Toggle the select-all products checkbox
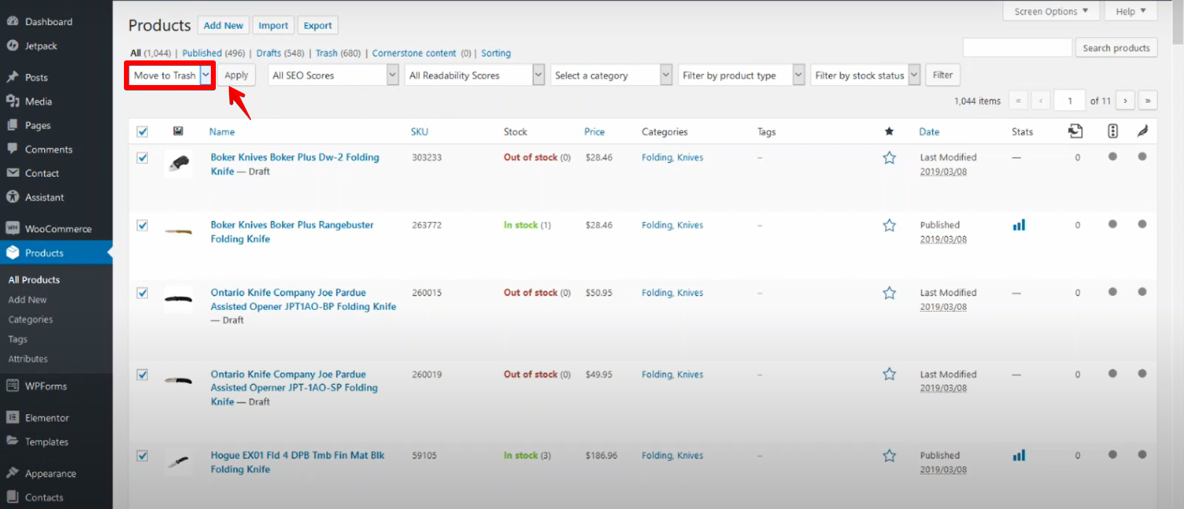This screenshot has width=1184, height=509. [x=142, y=132]
